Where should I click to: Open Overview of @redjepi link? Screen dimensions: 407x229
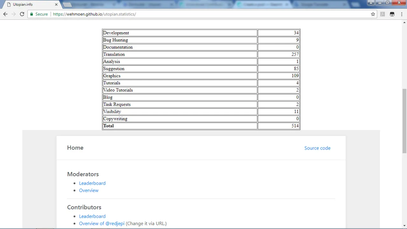(x=102, y=223)
